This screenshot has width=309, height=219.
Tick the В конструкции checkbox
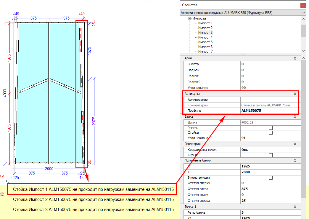[x=270, y=178]
